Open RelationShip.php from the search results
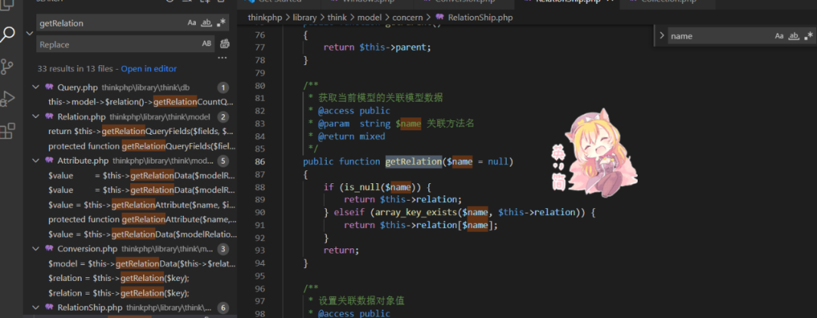 click(89, 307)
